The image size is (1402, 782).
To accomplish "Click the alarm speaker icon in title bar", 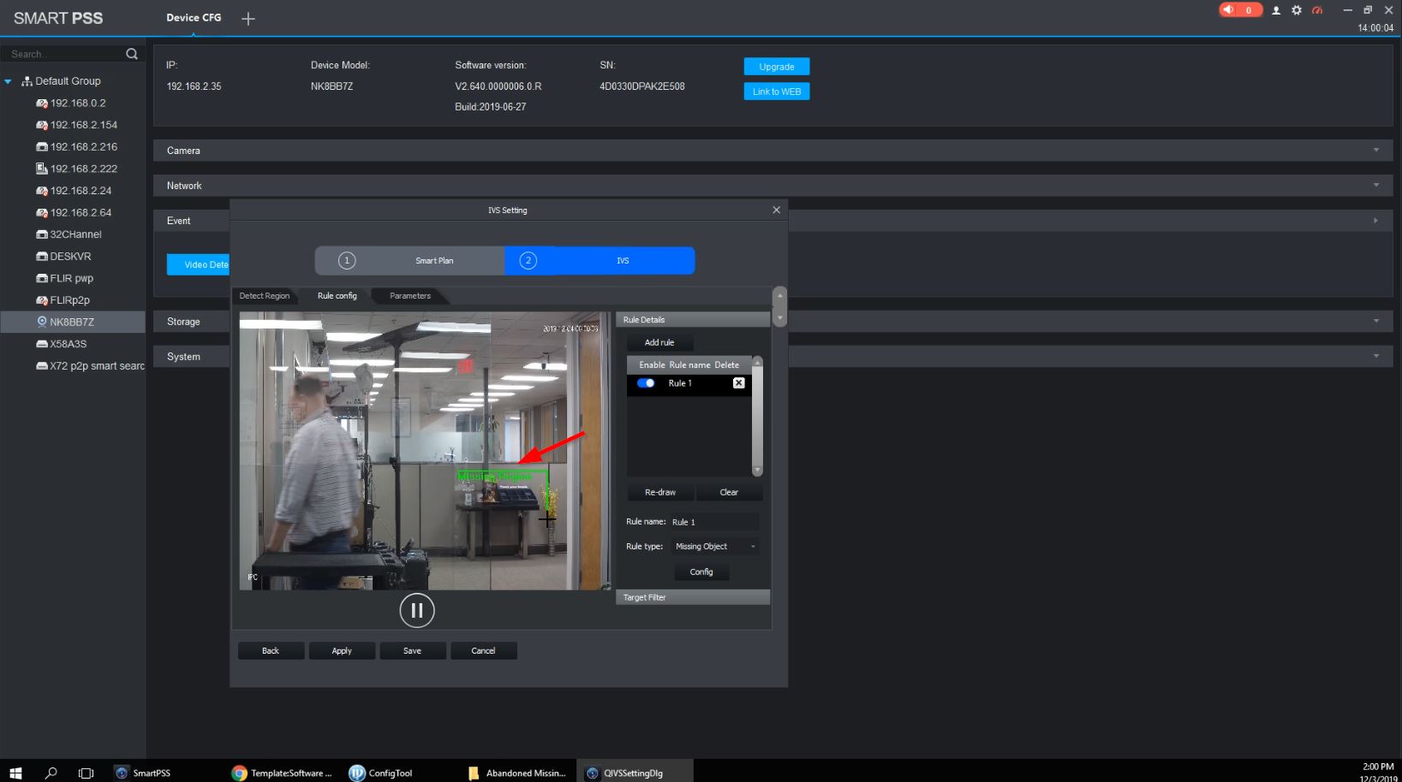I will (x=1229, y=10).
